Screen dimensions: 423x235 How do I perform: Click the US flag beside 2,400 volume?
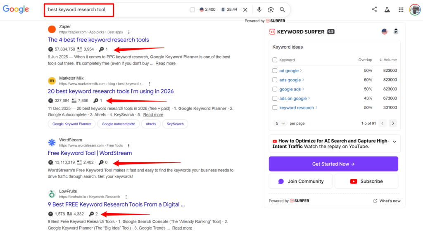[202, 10]
